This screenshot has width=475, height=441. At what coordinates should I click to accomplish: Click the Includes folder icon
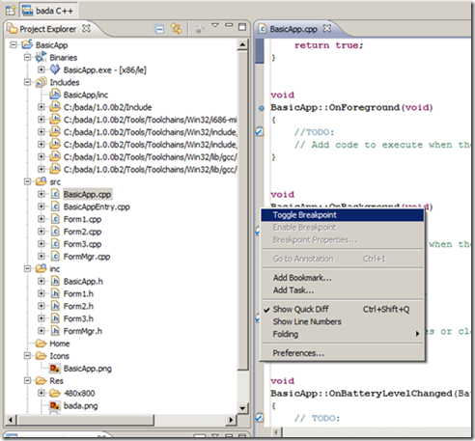pyautogui.click(x=41, y=82)
